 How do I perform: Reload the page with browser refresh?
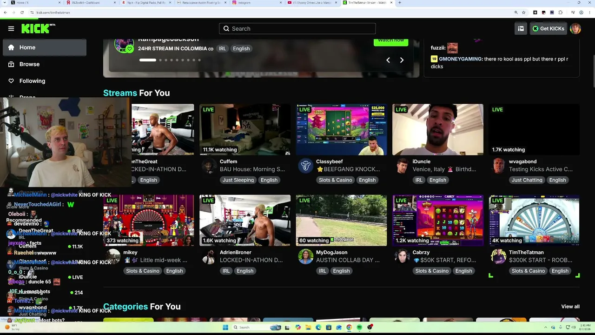point(22,13)
